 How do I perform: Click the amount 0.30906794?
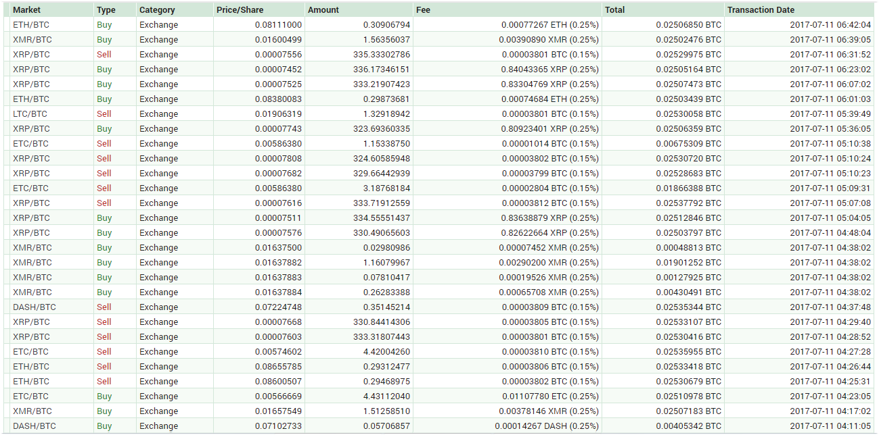(x=386, y=25)
